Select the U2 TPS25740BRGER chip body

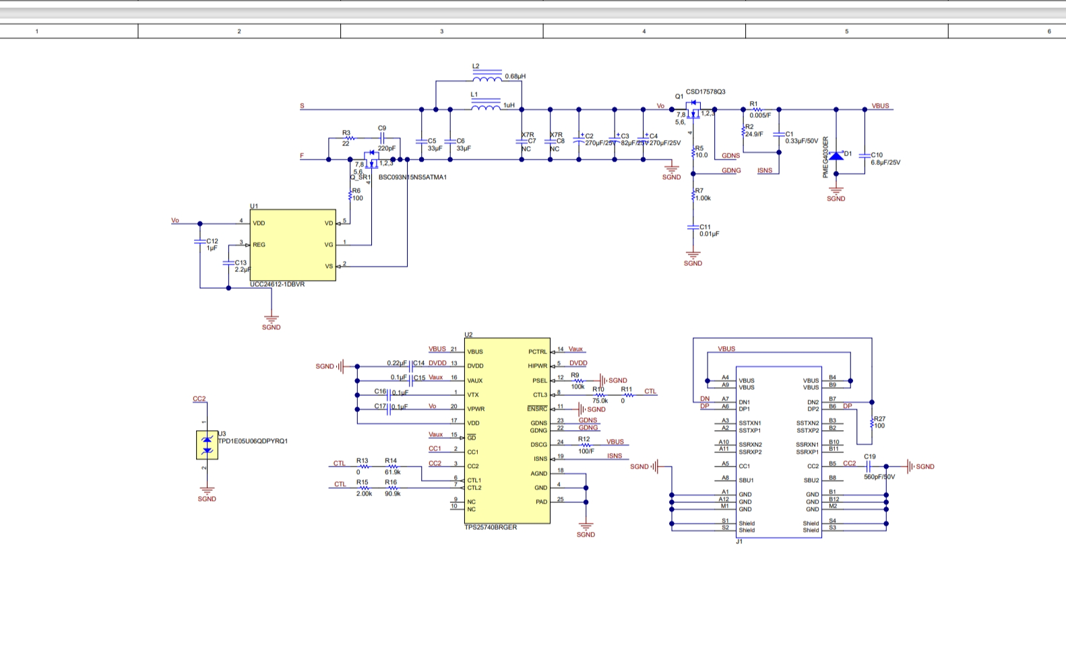(507, 431)
